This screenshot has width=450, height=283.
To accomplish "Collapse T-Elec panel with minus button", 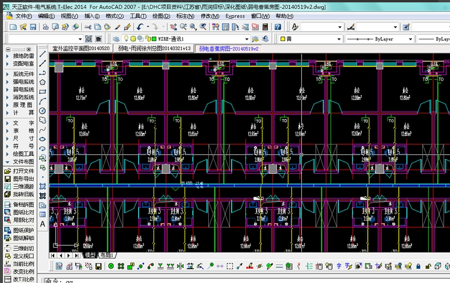I will click(x=8, y=49).
